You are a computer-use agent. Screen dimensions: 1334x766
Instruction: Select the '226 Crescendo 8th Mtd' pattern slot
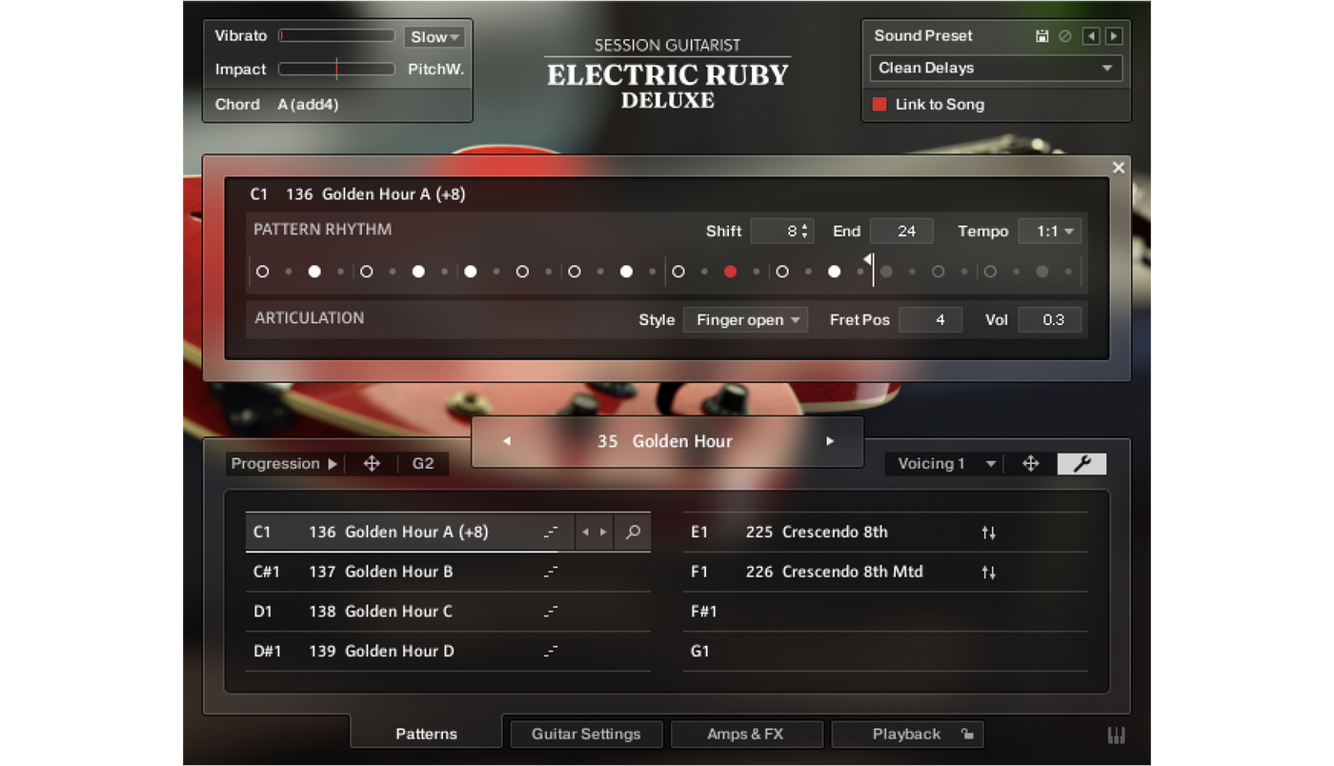885,573
